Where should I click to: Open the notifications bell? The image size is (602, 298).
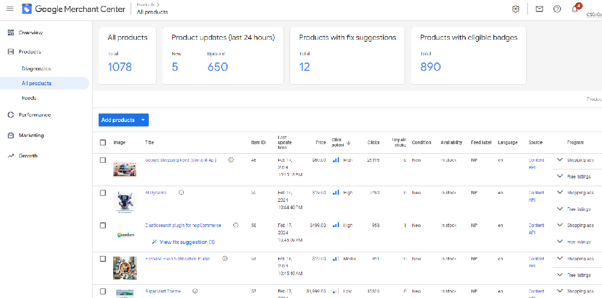point(576,8)
